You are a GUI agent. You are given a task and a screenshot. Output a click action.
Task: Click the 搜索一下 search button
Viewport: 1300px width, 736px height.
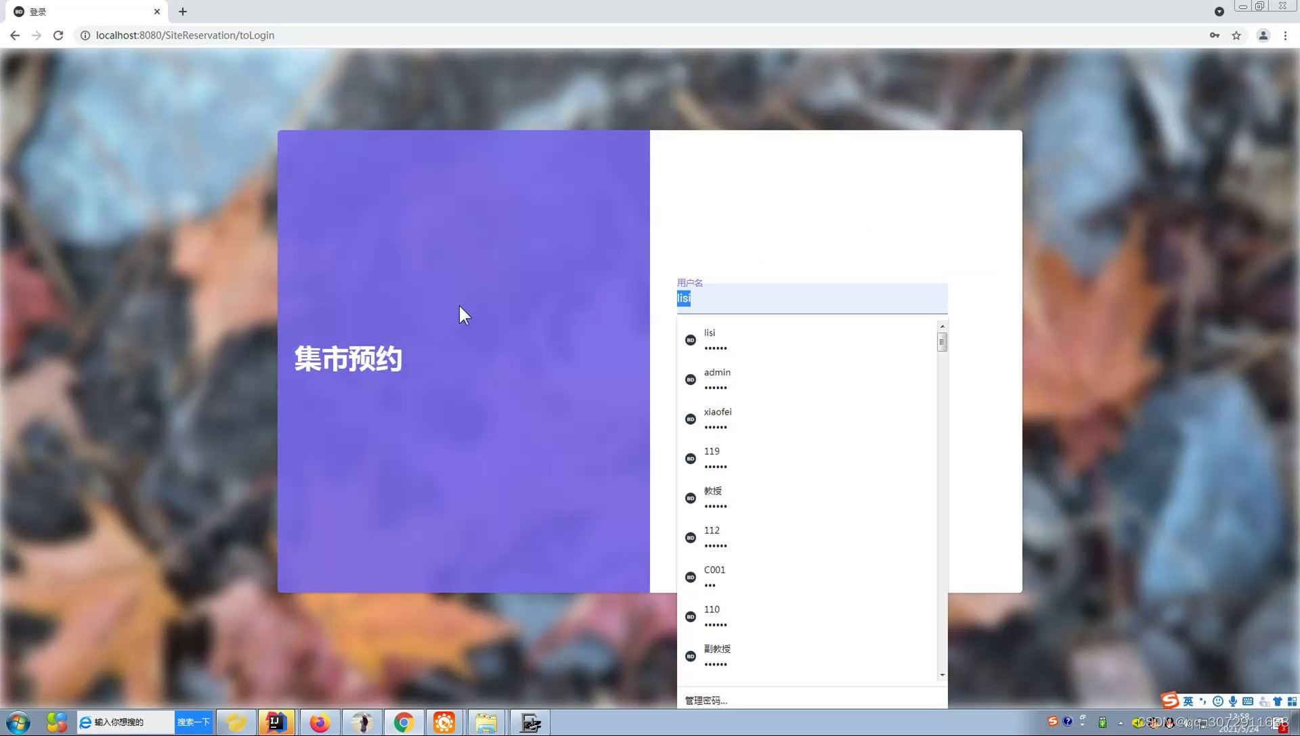[x=194, y=722]
